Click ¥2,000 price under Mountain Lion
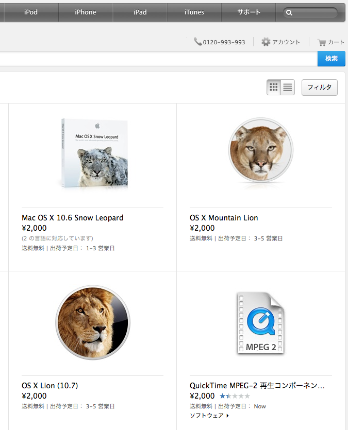The height and width of the screenshot is (430, 348). 202,228
